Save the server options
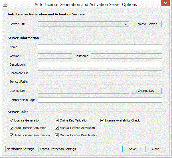This screenshot has height=158, width=172. [x=132, y=149]
